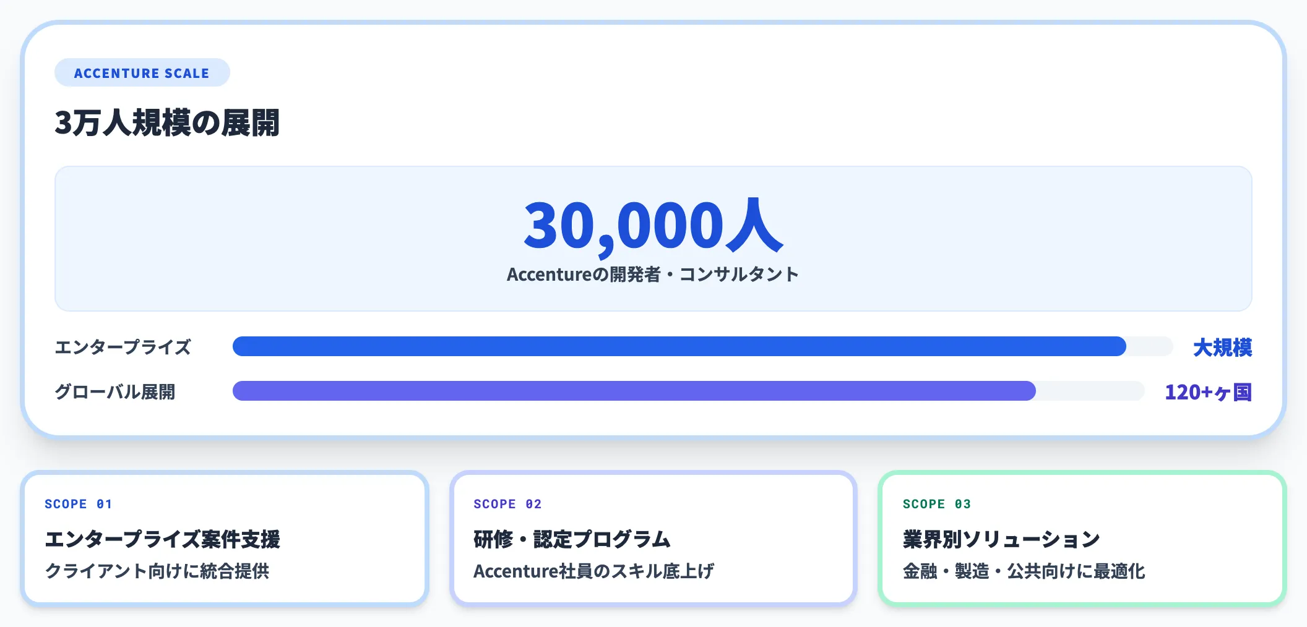The width and height of the screenshot is (1307, 627).
Task: Click the SCOPE 03 label
Action: pyautogui.click(x=936, y=504)
